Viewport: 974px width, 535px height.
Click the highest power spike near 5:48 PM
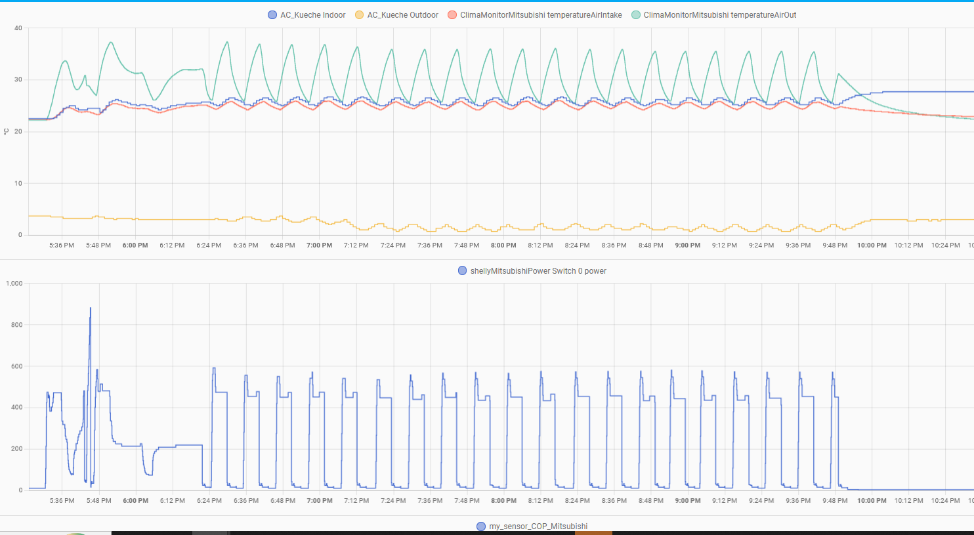[x=91, y=309]
